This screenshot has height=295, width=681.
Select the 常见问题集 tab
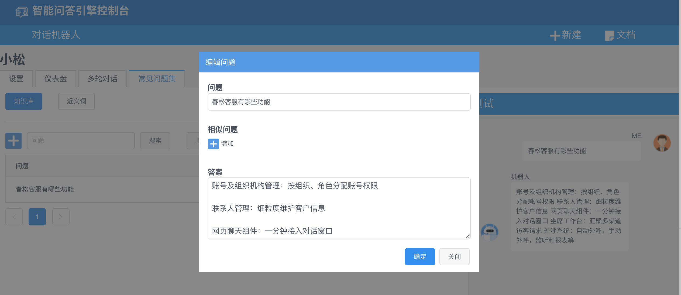[x=157, y=79]
